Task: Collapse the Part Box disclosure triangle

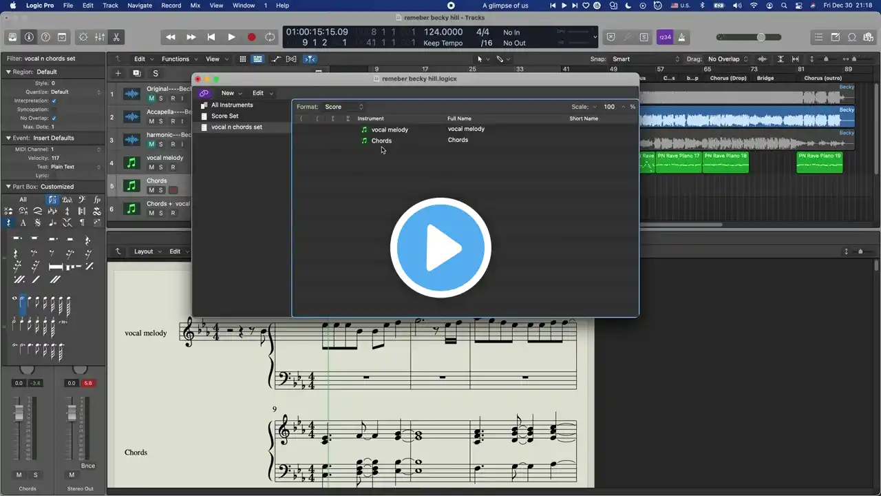Action: tap(8, 187)
